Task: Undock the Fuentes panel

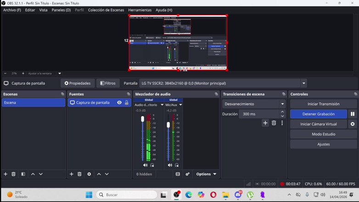Action: [x=129, y=94]
